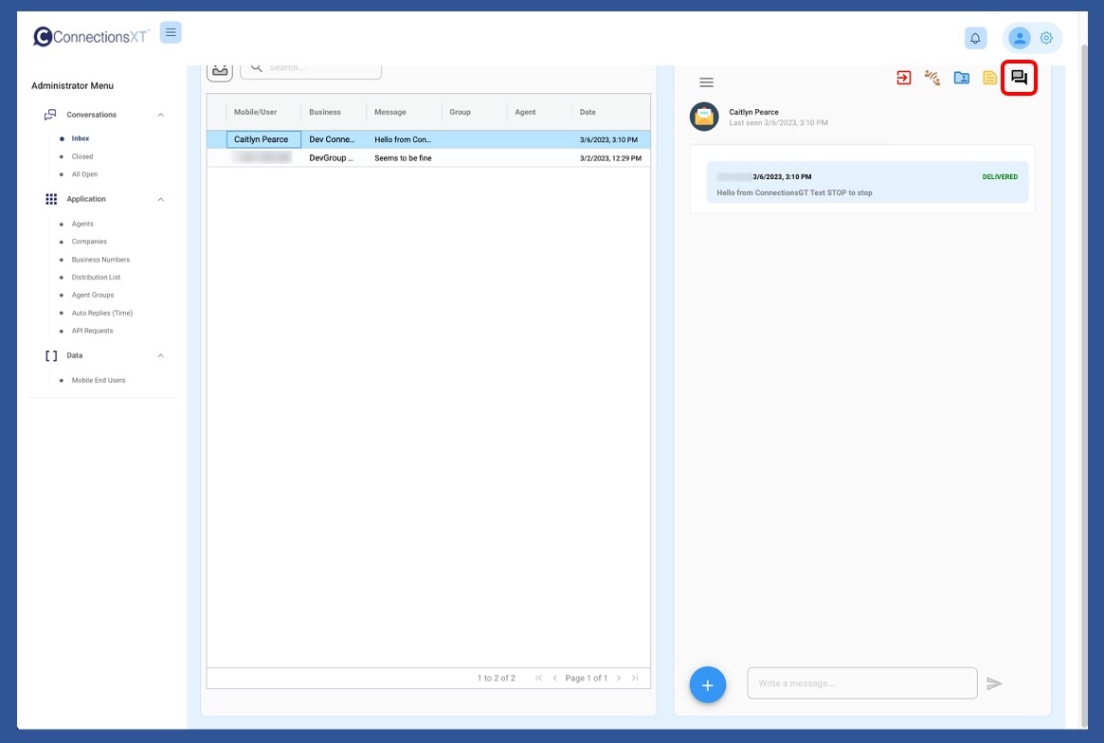Click the yellow notes icon
This screenshot has height=743, width=1104.
pos(989,78)
